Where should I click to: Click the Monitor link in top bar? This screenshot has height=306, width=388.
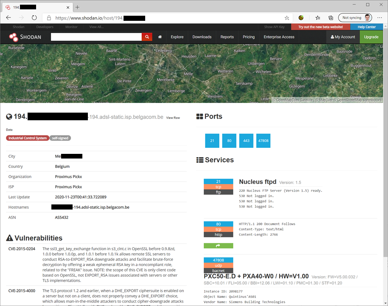click(x=71, y=27)
